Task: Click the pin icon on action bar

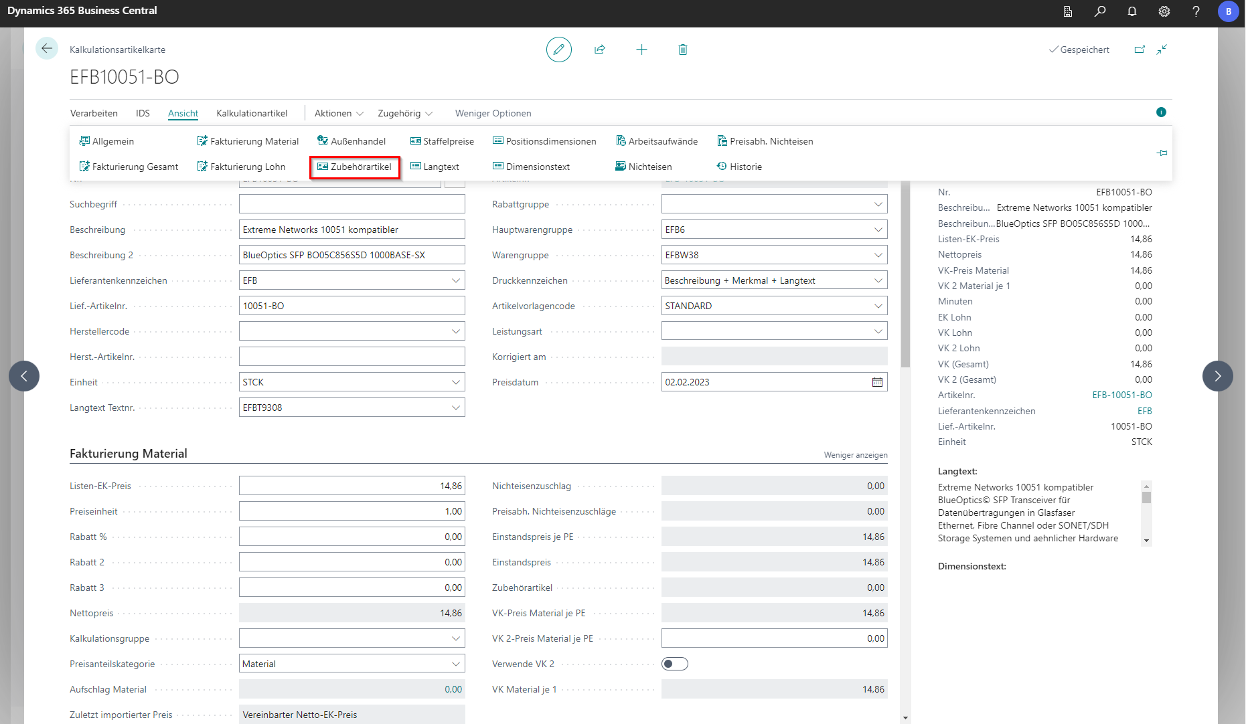Action: click(1162, 153)
